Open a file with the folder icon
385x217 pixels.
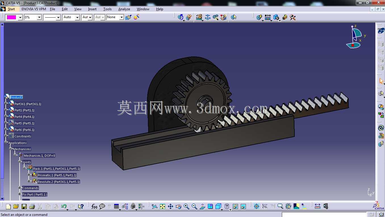[x=16, y=206]
